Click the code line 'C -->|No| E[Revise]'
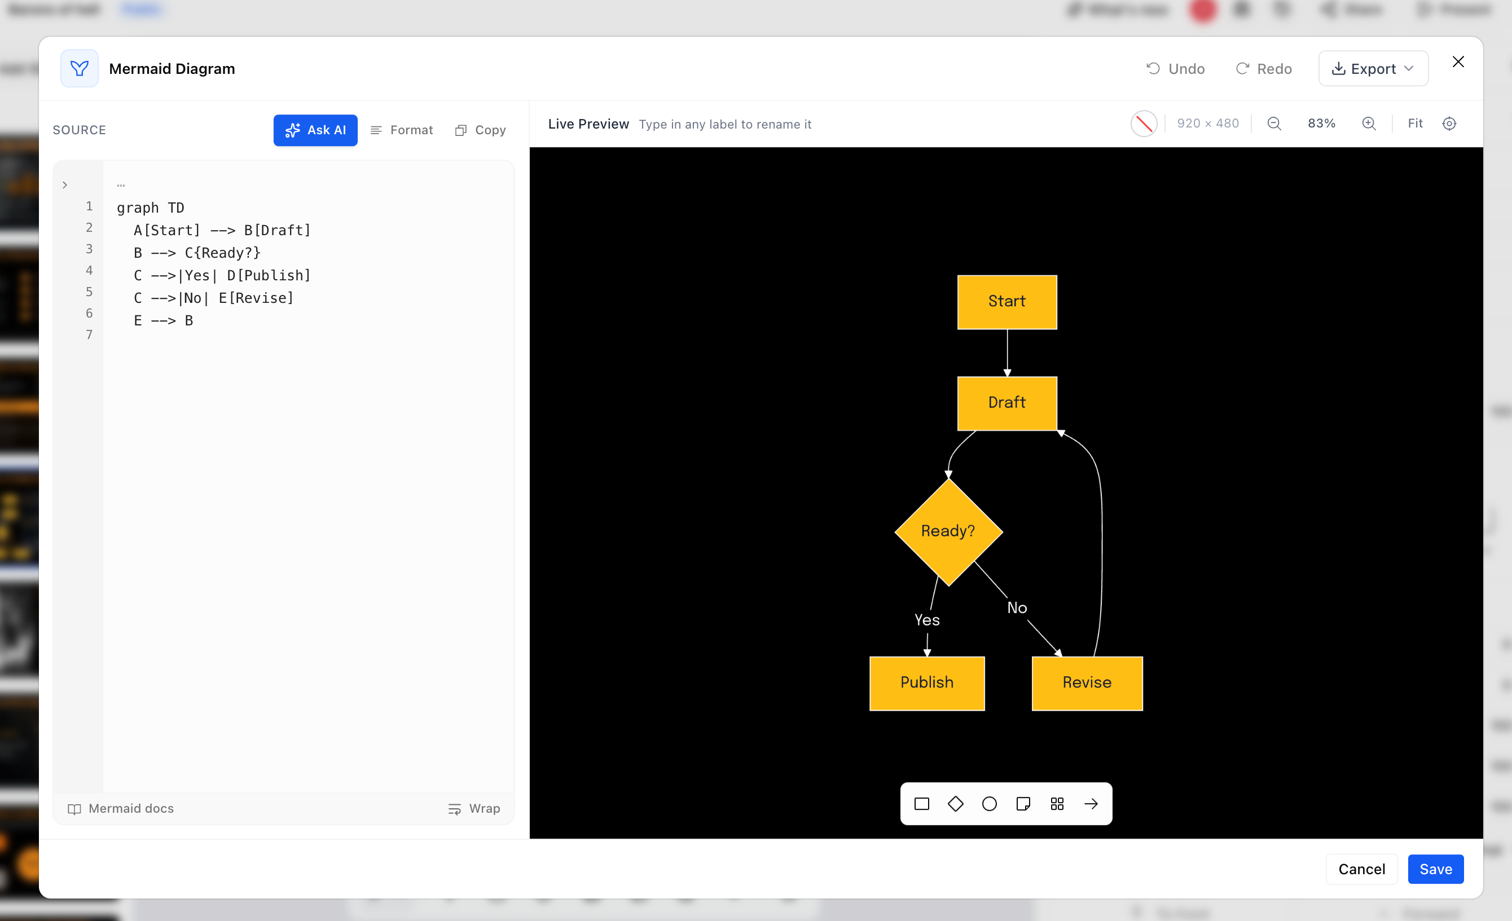Screen dimensions: 1512x921 click(x=214, y=298)
